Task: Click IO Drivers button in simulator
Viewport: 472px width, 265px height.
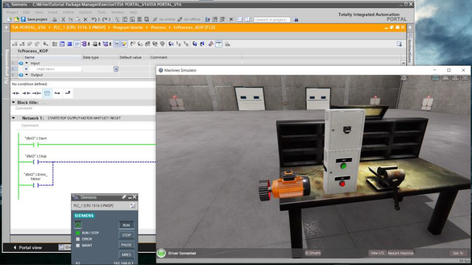Action: (x=312, y=253)
